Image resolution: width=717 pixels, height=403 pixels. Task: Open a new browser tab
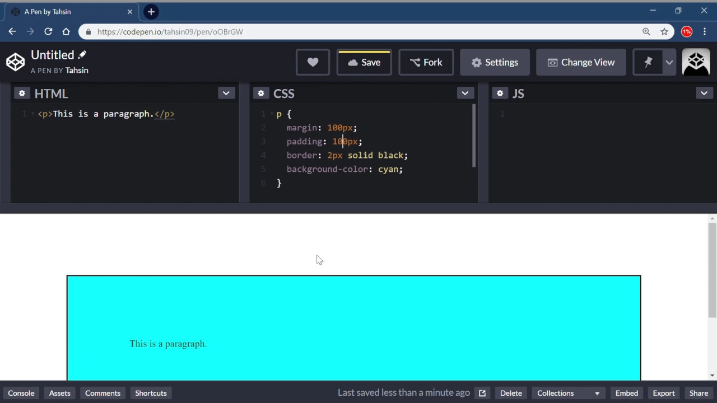151,12
